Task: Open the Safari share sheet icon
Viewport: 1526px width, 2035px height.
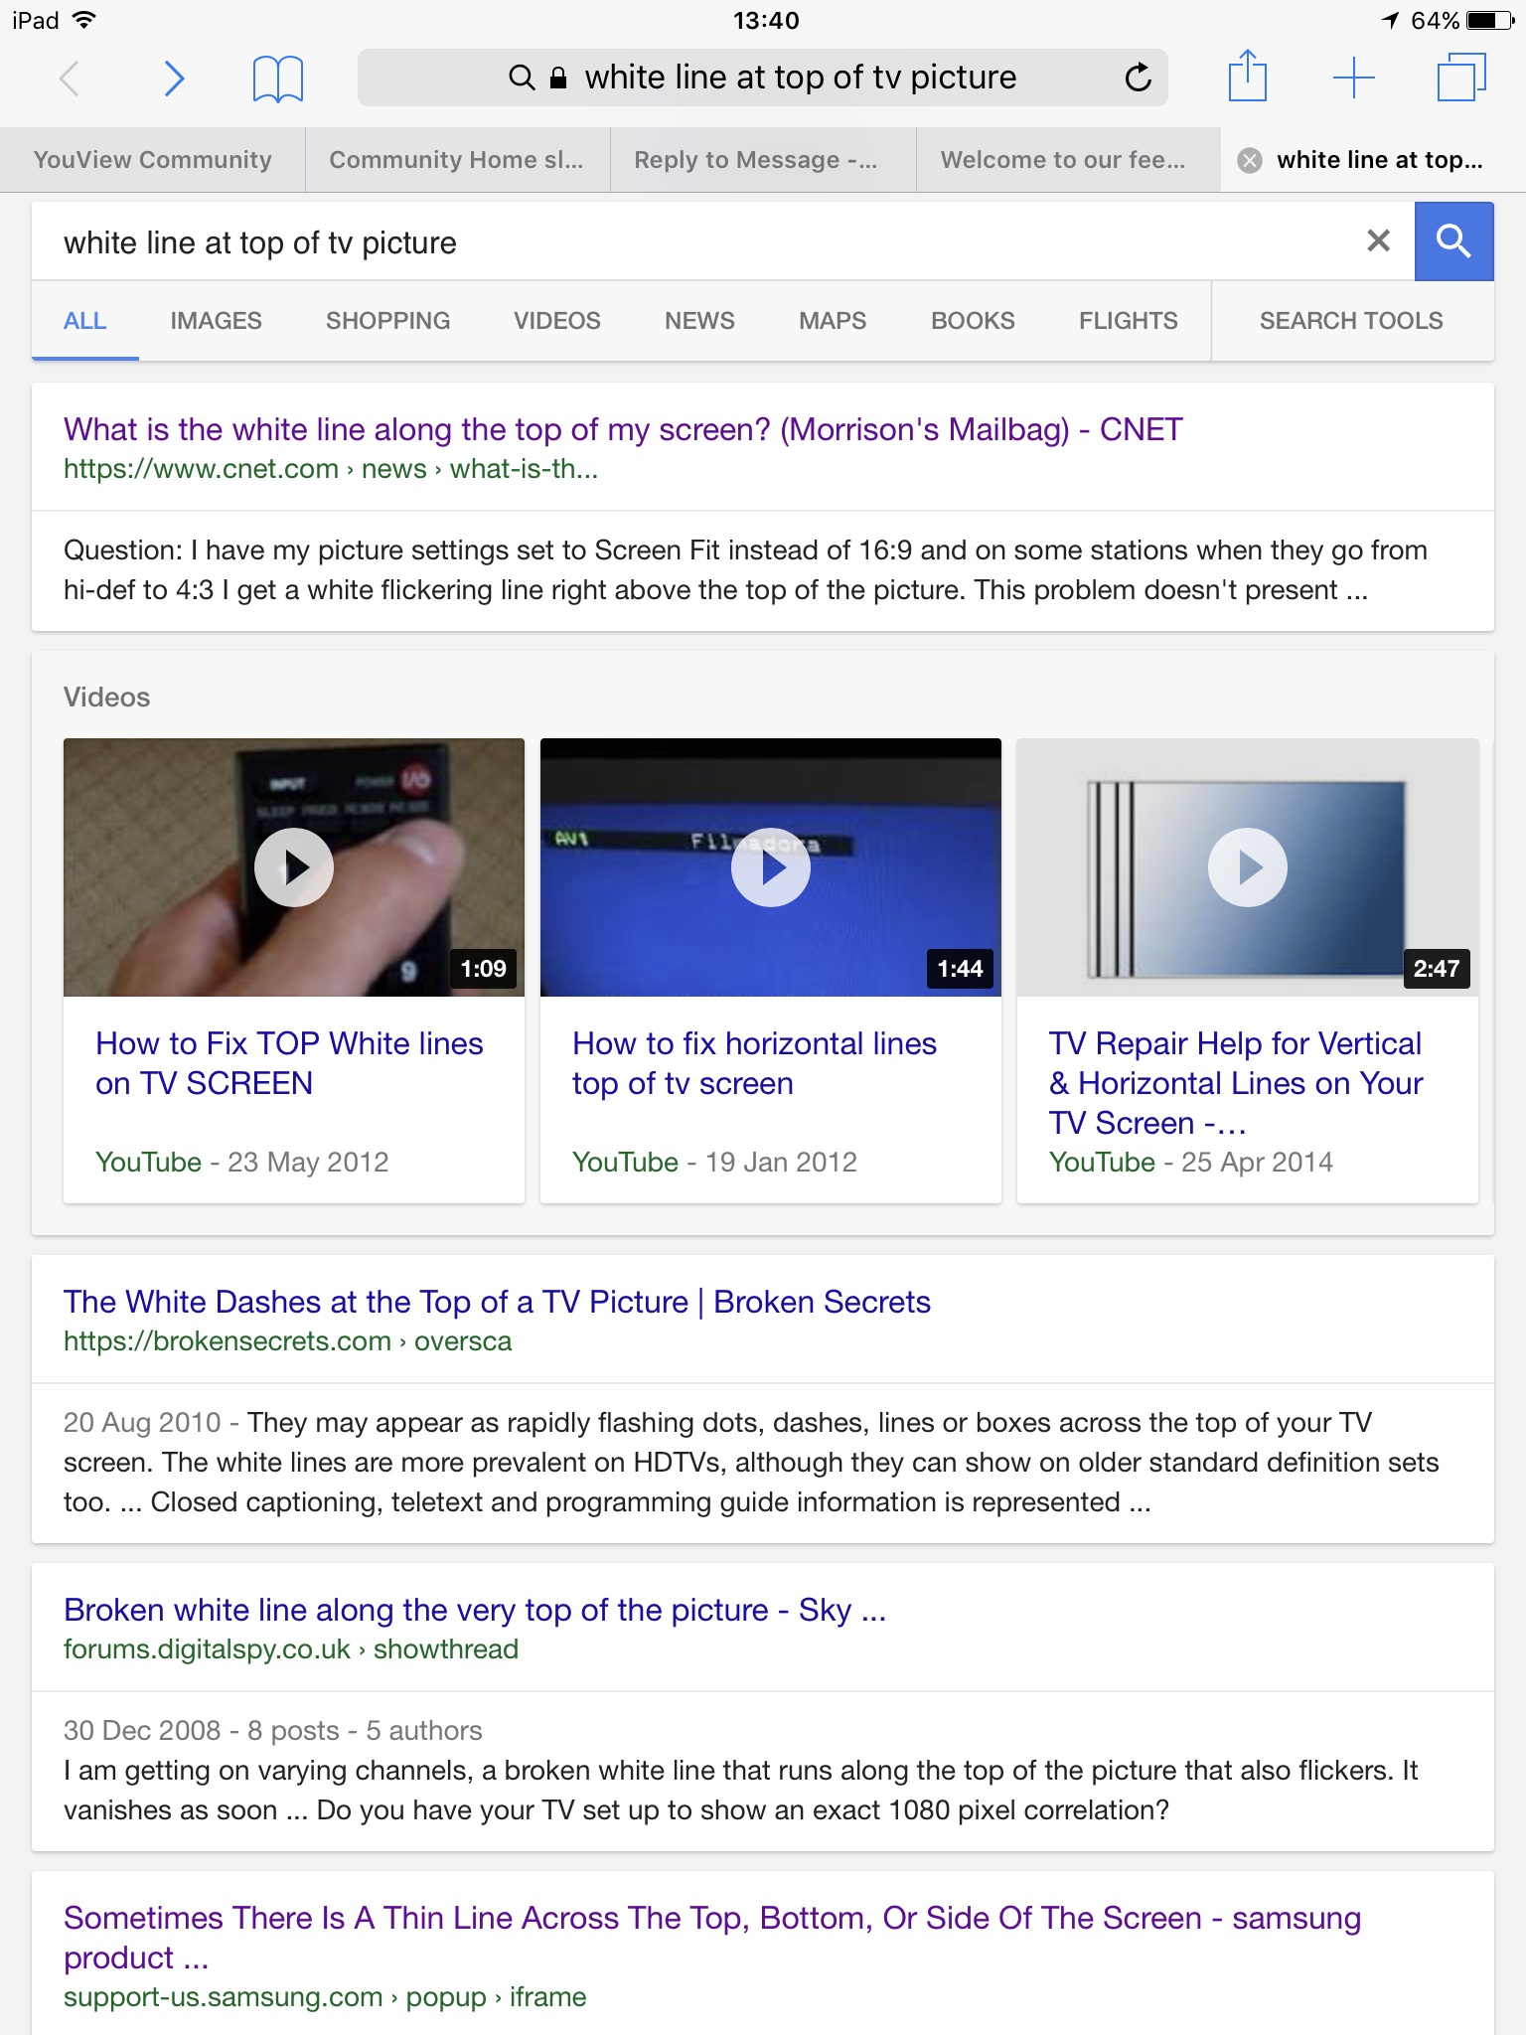Action: [x=1247, y=77]
